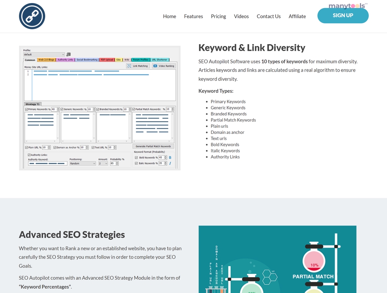Click the Plain URL percent spinner

pyautogui.click(x=46, y=147)
